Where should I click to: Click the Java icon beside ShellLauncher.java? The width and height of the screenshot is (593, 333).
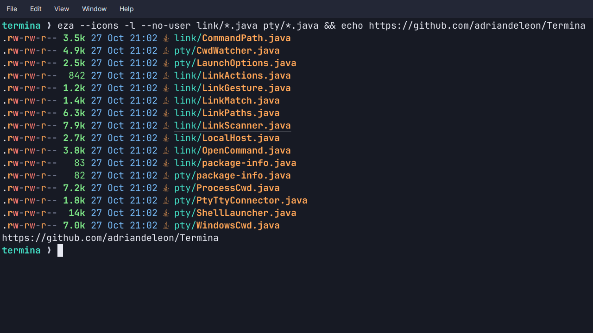(x=166, y=213)
